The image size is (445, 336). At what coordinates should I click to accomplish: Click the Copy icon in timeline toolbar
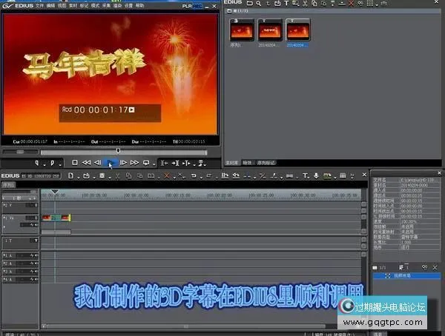[128, 176]
